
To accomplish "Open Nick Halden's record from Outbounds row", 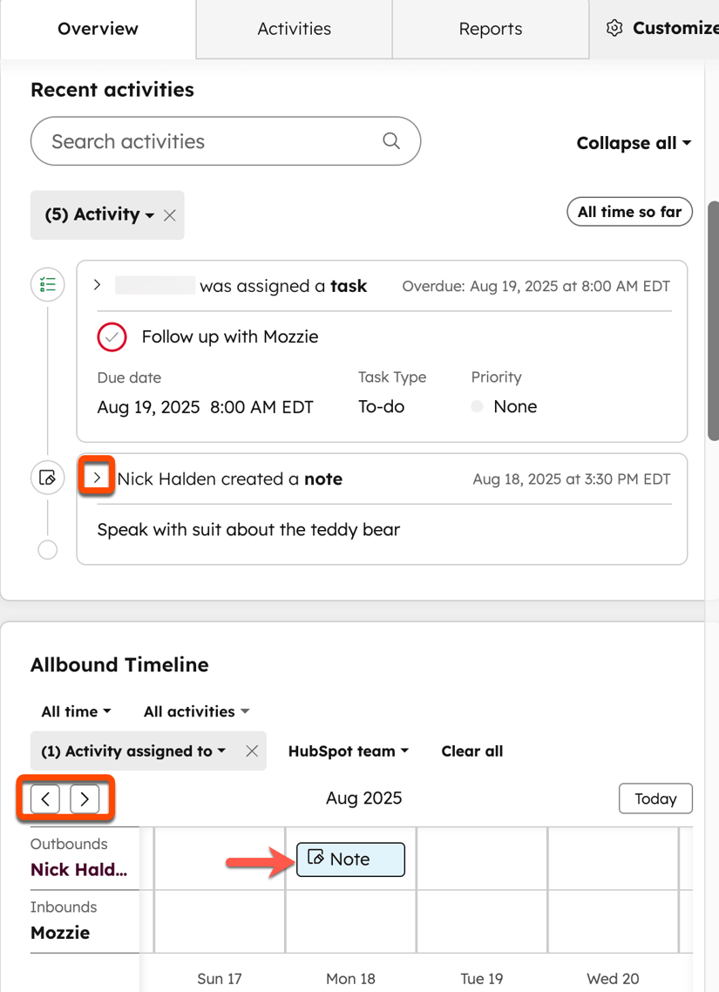I will [78, 870].
